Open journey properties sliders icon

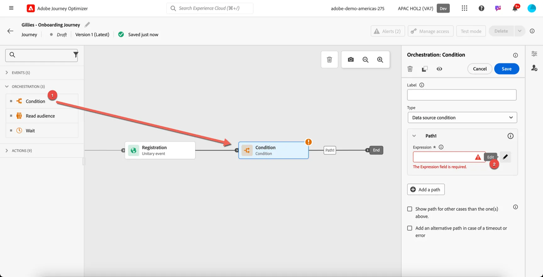[534, 54]
